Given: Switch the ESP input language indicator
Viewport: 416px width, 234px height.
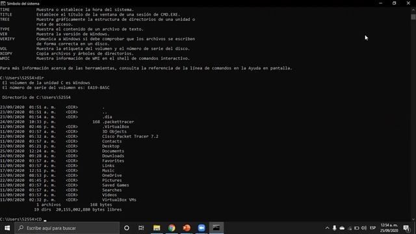Looking at the screenshot, I should (372, 228).
